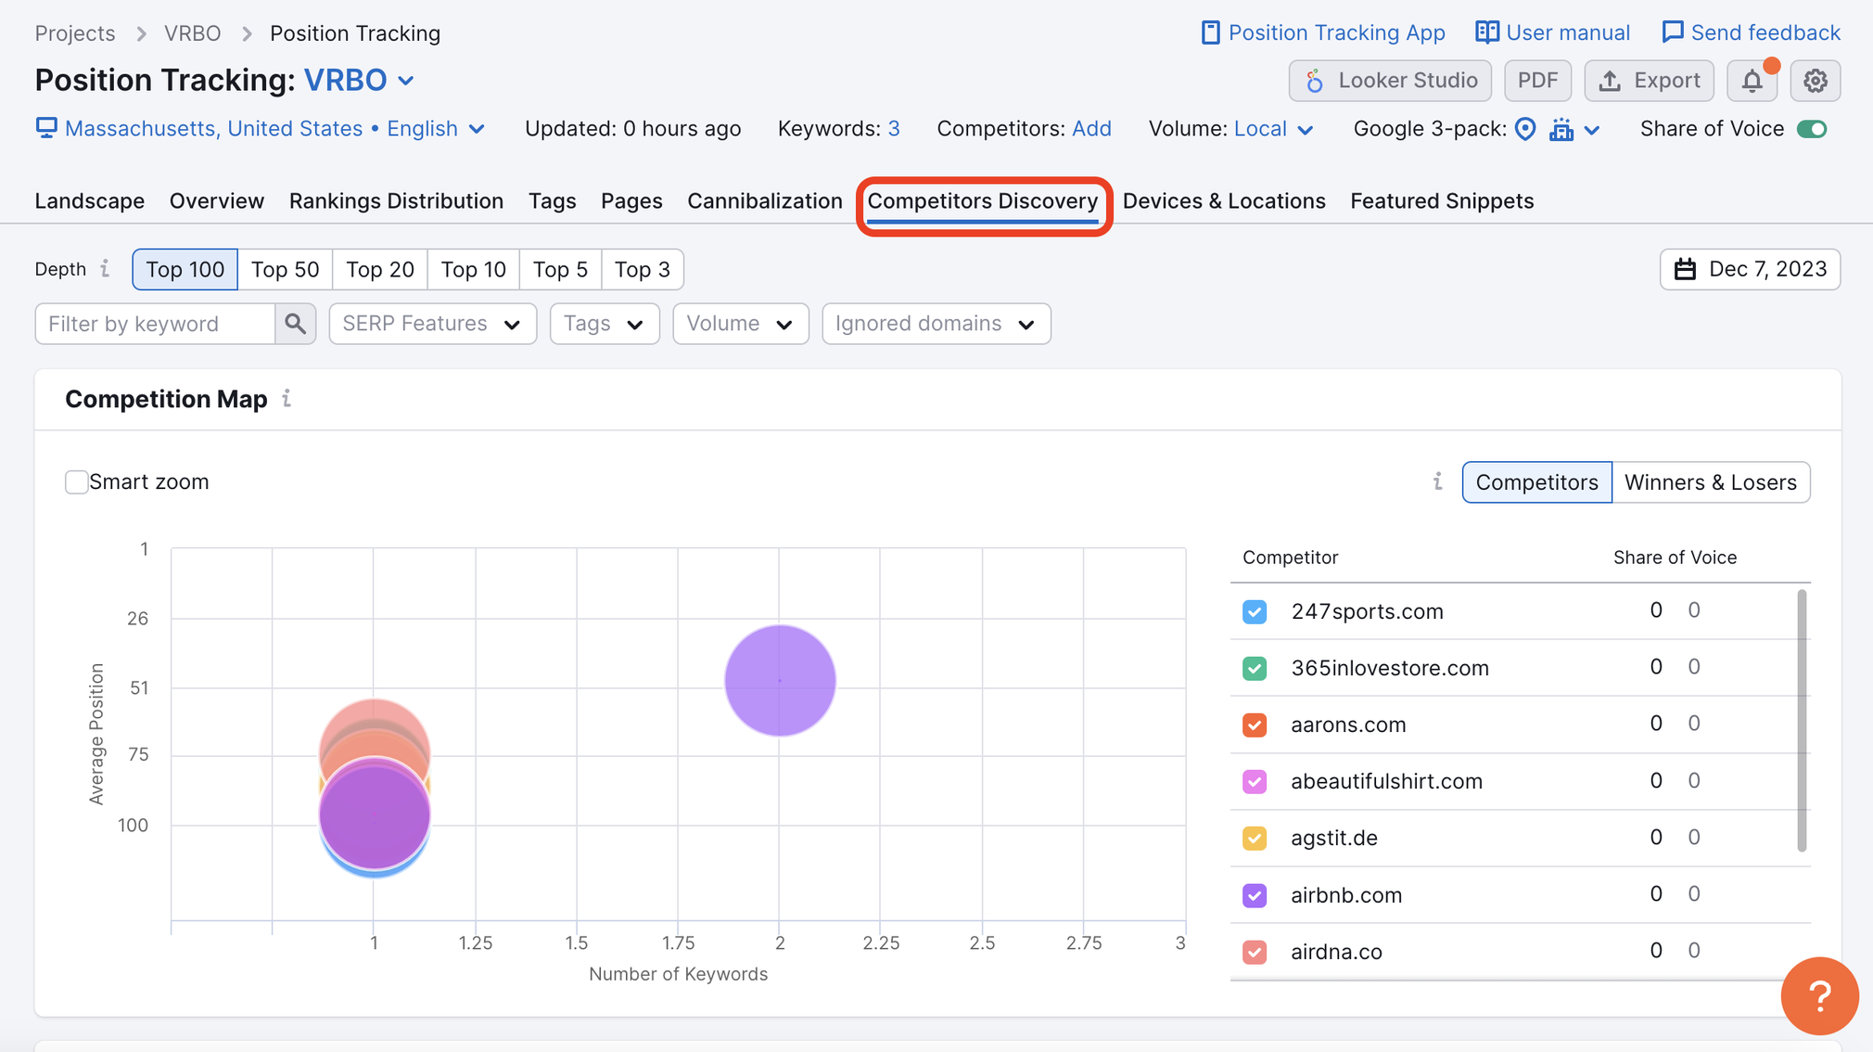Click the Position Tracking App icon
This screenshot has height=1052, width=1873.
click(x=1206, y=32)
